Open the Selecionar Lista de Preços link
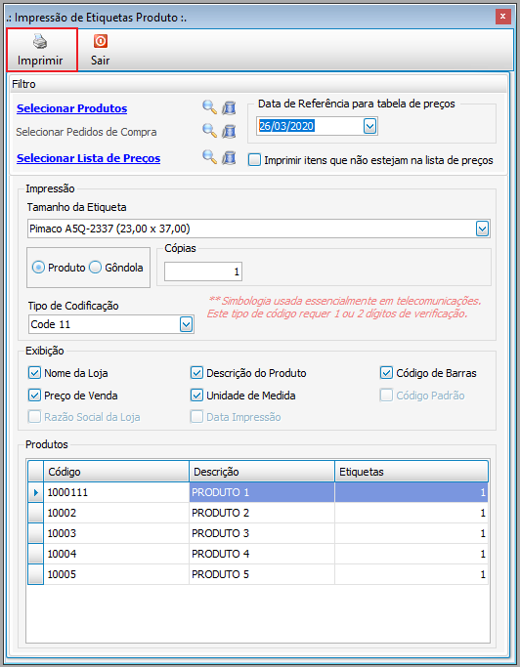Image resolution: width=520 pixels, height=667 pixels. [x=88, y=158]
